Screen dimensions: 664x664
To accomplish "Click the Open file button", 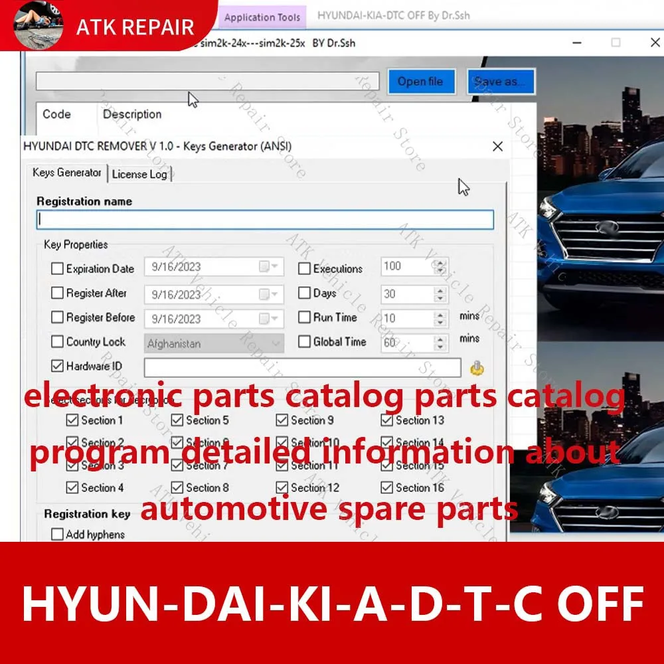I will 421,81.
